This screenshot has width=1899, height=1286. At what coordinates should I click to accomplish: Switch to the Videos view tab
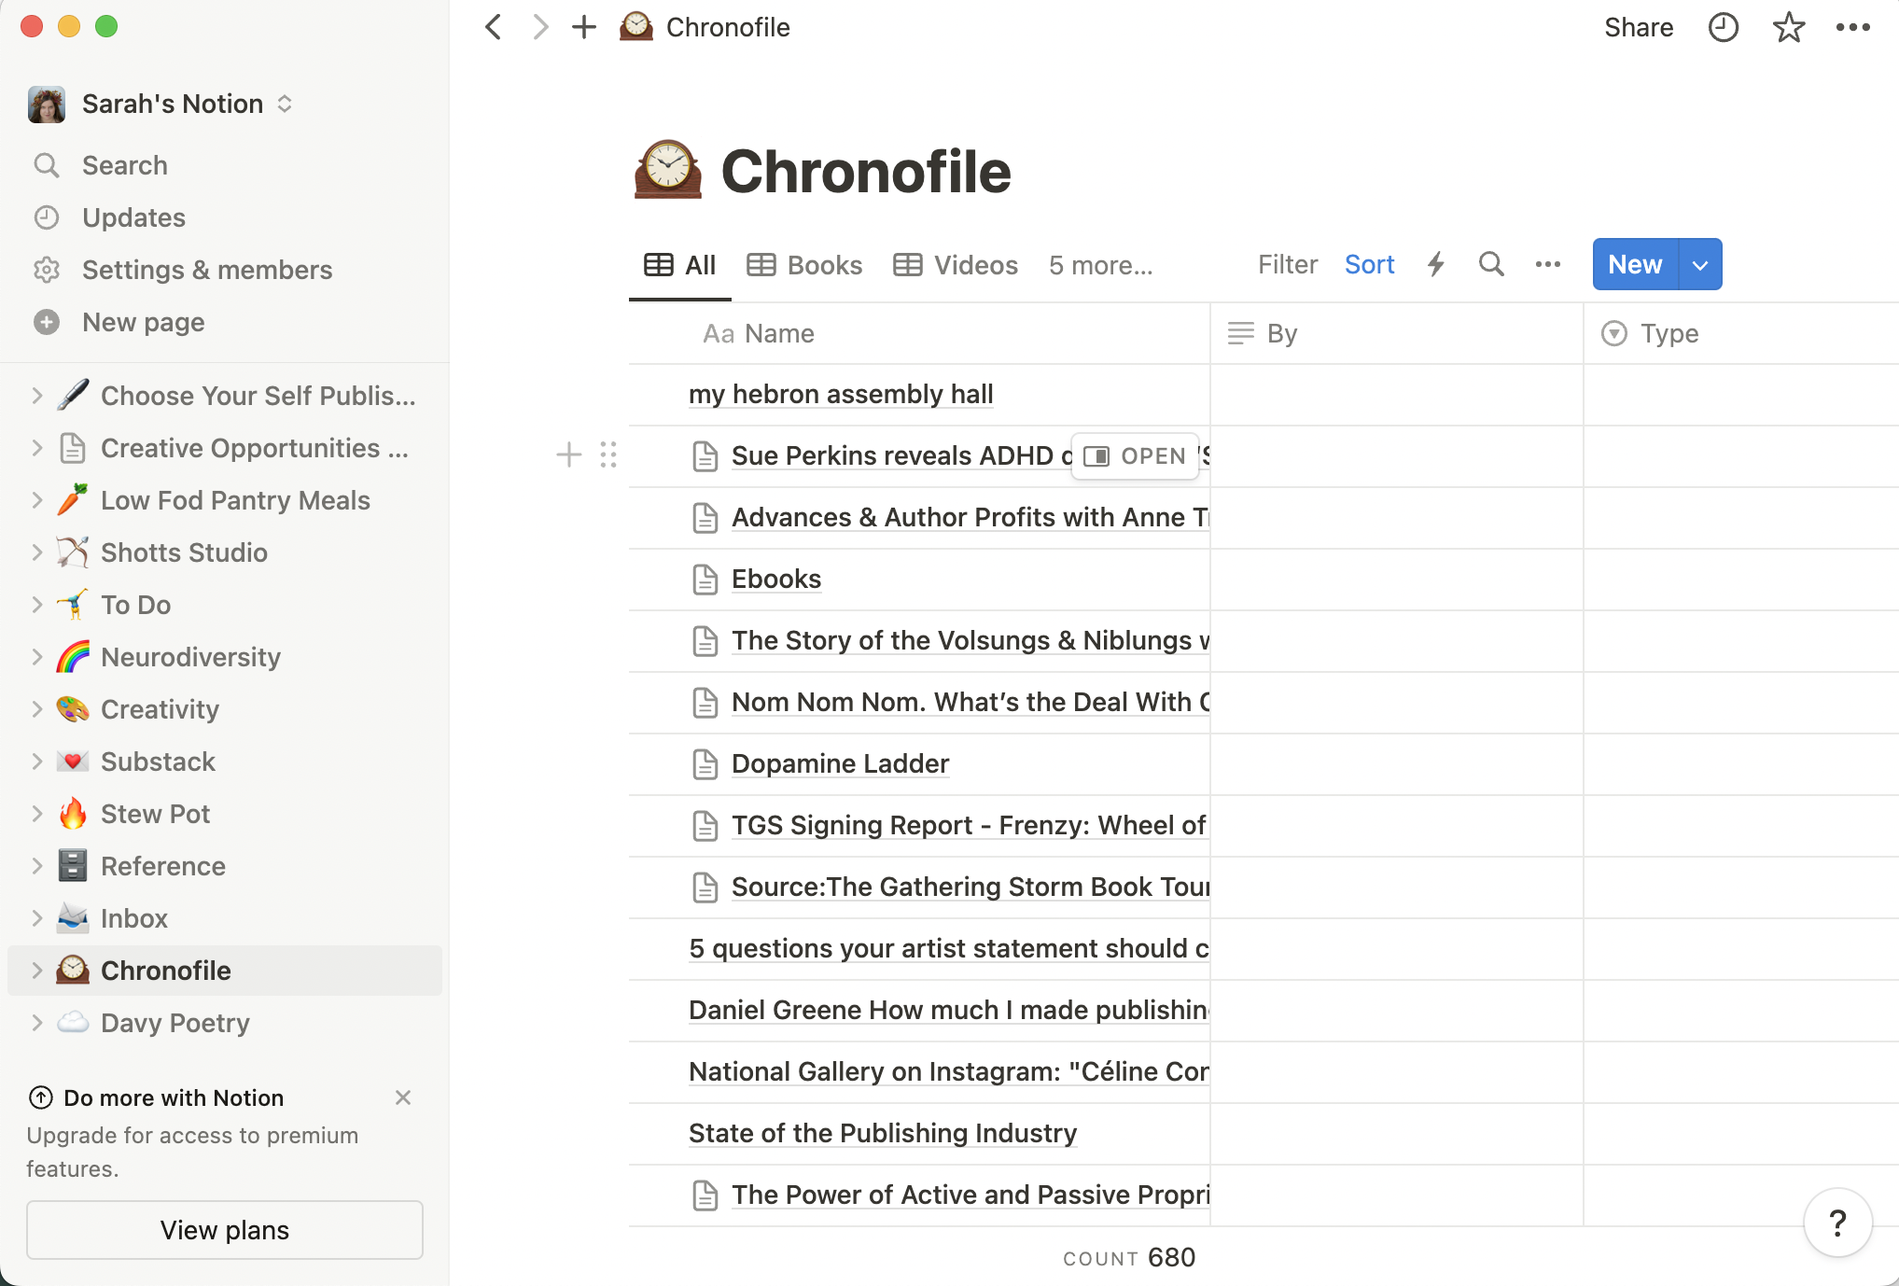956,265
